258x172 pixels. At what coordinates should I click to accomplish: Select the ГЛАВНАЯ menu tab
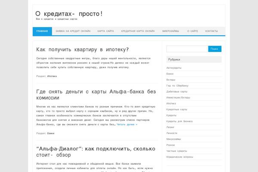(x=42, y=31)
